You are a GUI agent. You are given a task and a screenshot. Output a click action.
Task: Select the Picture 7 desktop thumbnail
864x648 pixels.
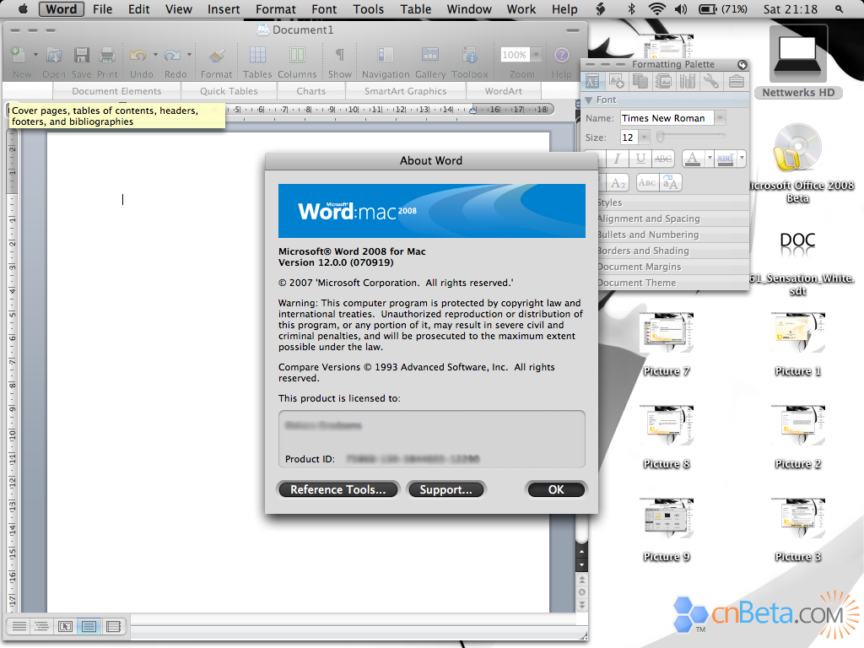click(x=667, y=332)
